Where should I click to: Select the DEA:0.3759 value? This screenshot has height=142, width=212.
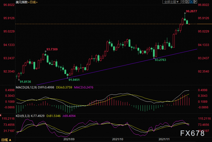(64, 87)
